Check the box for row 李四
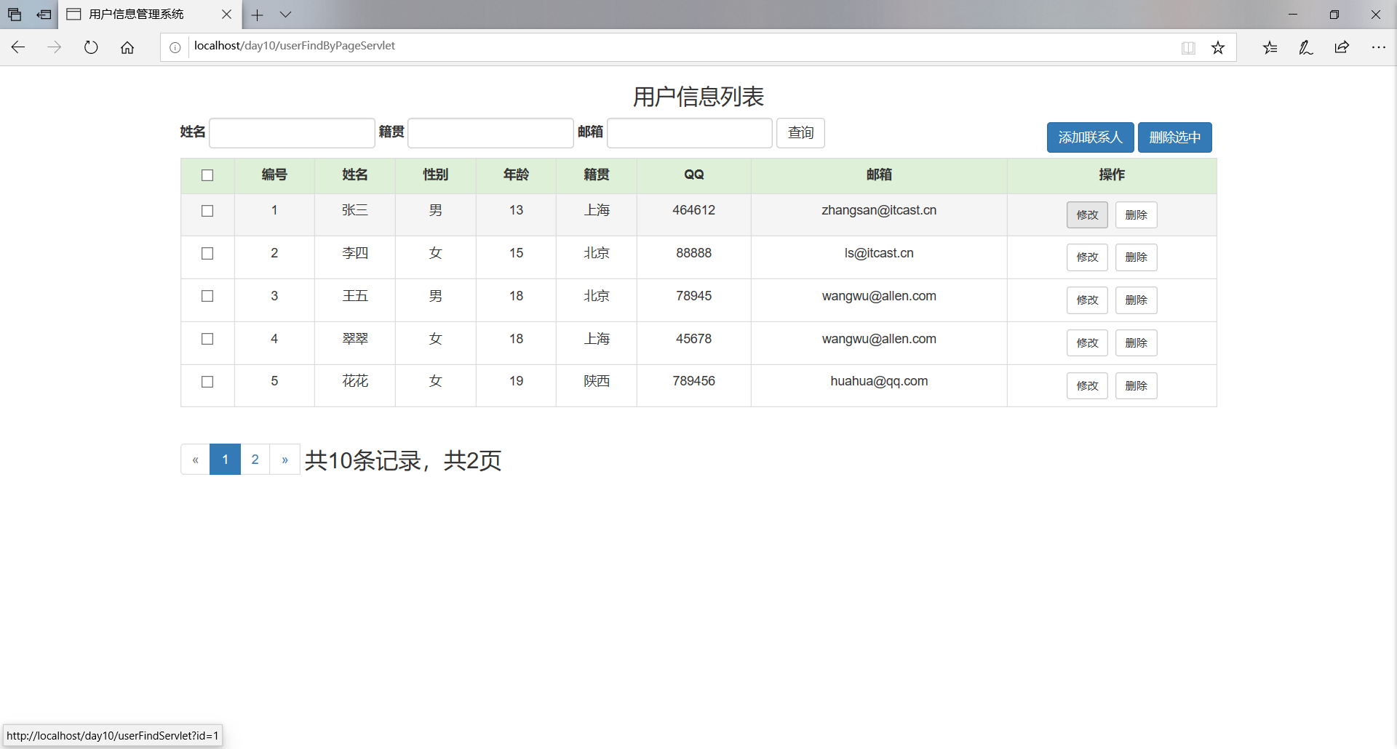The width and height of the screenshot is (1397, 749). point(207,253)
